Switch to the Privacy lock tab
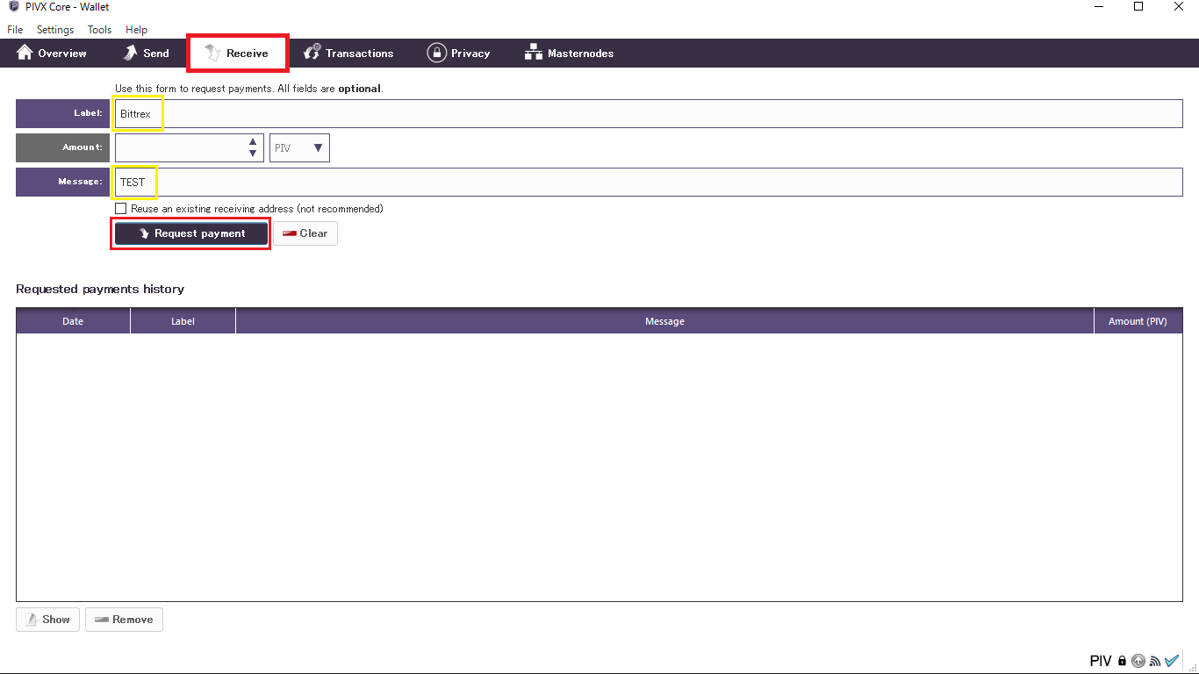The image size is (1199, 674). tap(458, 54)
